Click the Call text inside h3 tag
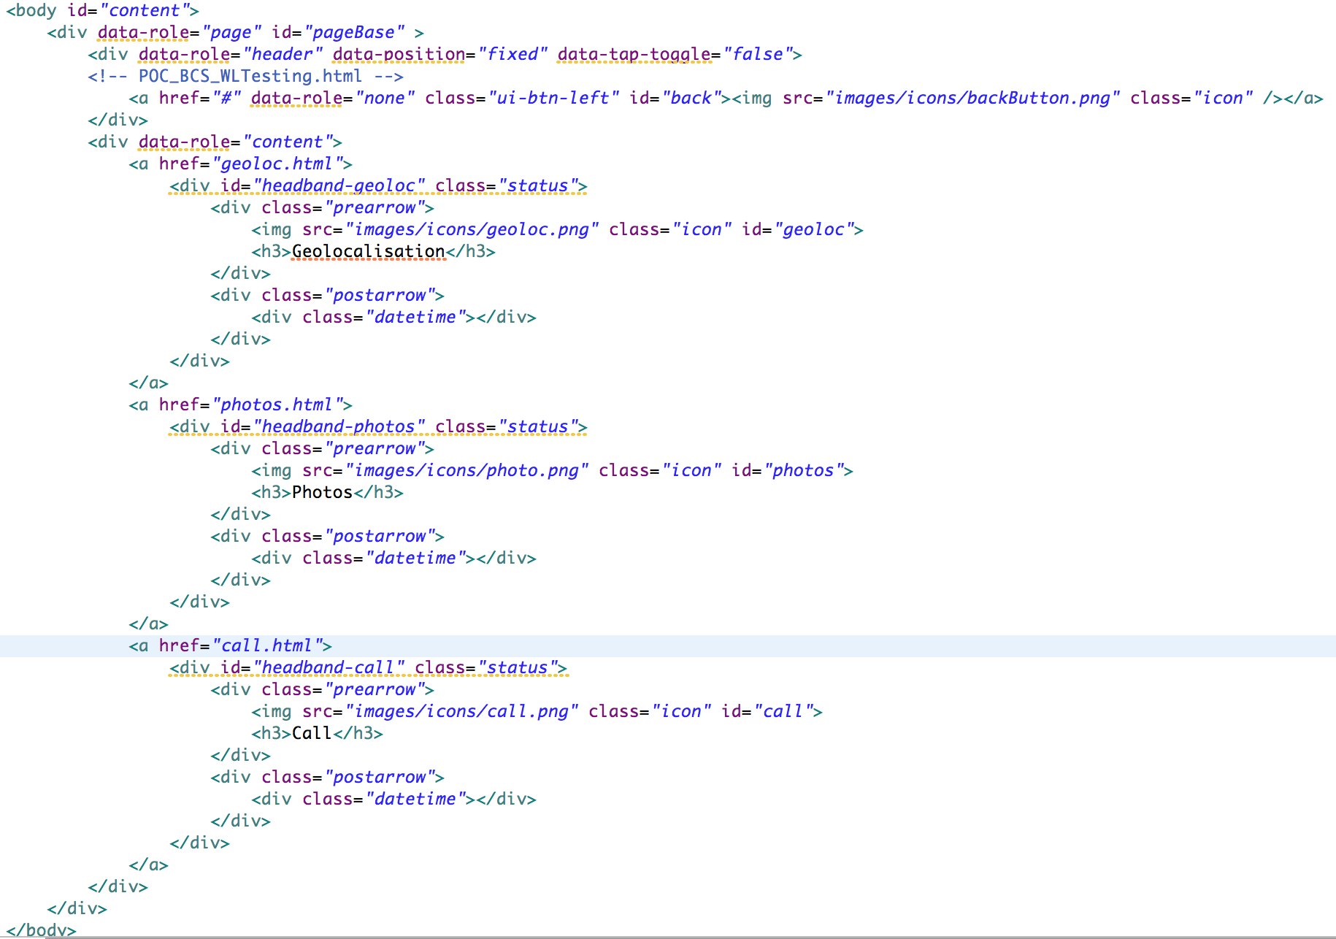The width and height of the screenshot is (1336, 939). (x=312, y=734)
